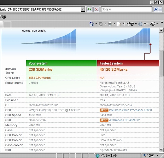This screenshot has height=158, width=164.
Task: Click the GET IT badge beside Intel Core 2 Duo
Action: click(104, 110)
